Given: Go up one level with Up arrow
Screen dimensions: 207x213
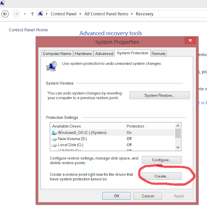Looking at the screenshot, I should 32,14.
